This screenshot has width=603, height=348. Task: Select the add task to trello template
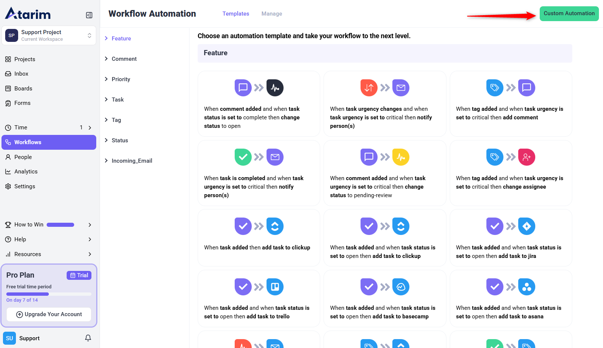(259, 298)
